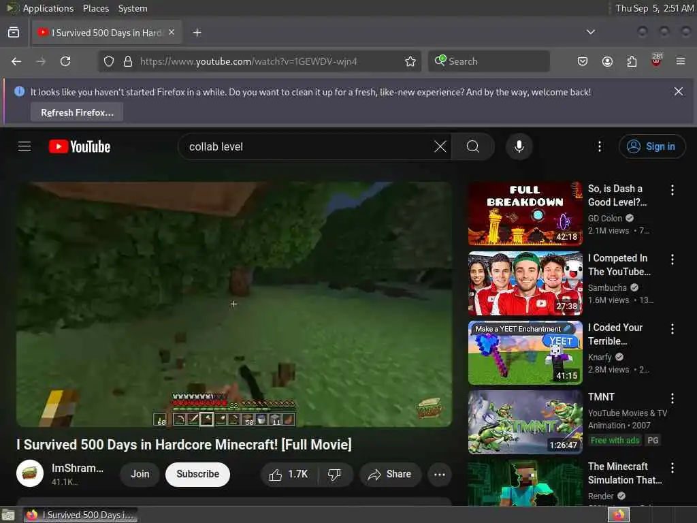The width and height of the screenshot is (697, 523).
Task: Open the 'So, is Dash a Good Level?' title
Action: 617,195
